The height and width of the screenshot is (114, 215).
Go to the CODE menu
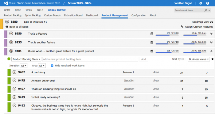[18, 10]
